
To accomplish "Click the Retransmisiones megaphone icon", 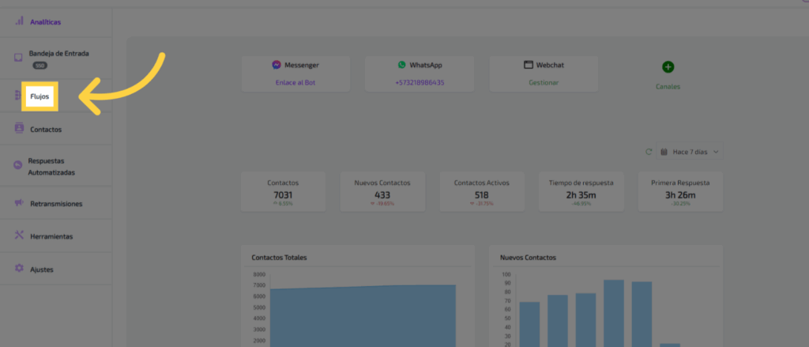I will click(19, 203).
